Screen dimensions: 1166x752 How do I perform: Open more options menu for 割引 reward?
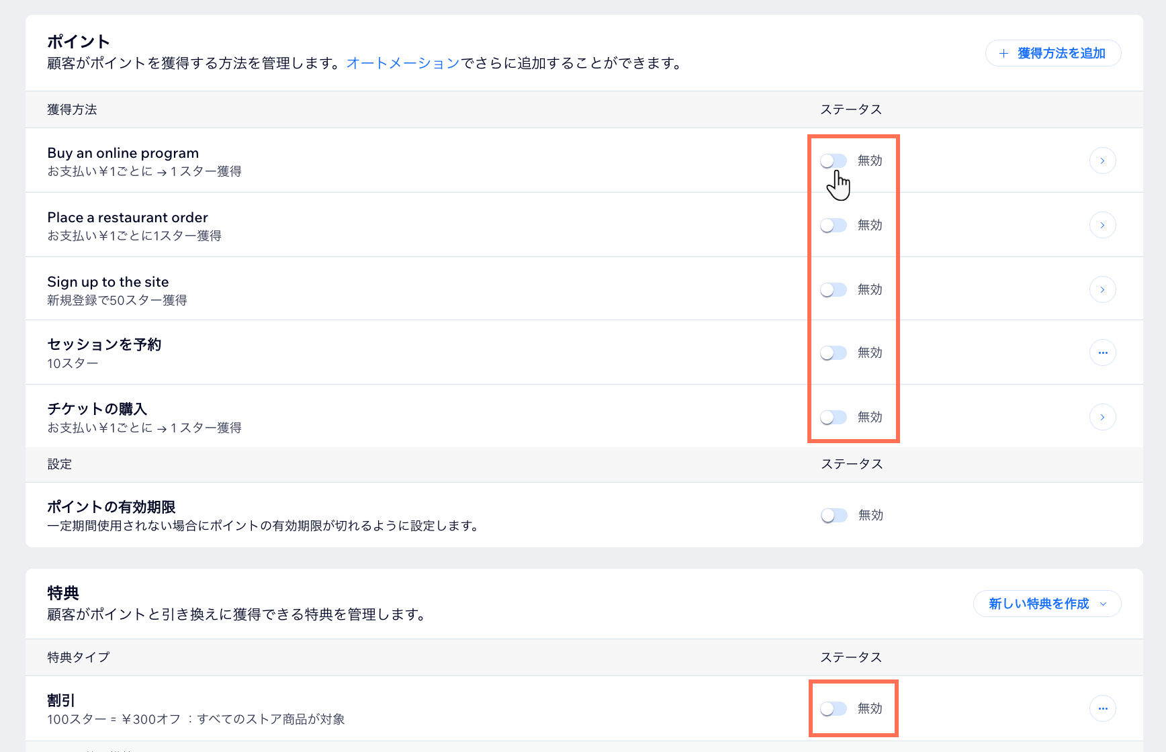click(1102, 708)
